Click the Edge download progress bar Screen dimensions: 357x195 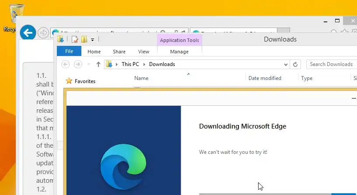pyautogui.click(x=278, y=194)
